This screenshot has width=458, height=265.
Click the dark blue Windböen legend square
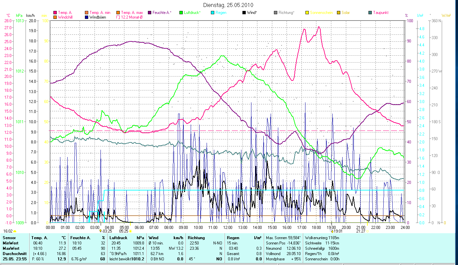point(87,17)
